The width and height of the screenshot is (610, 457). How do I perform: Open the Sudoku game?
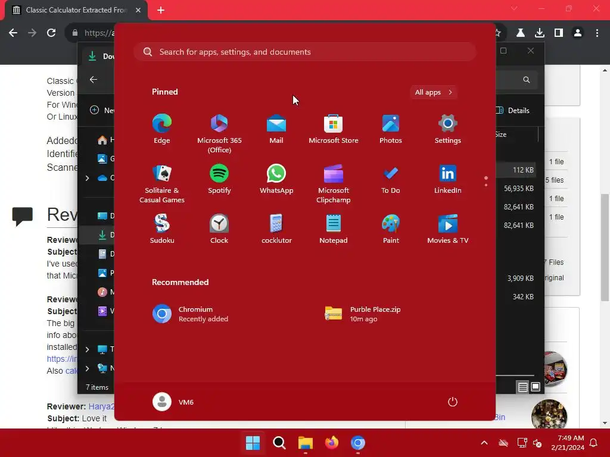162,229
